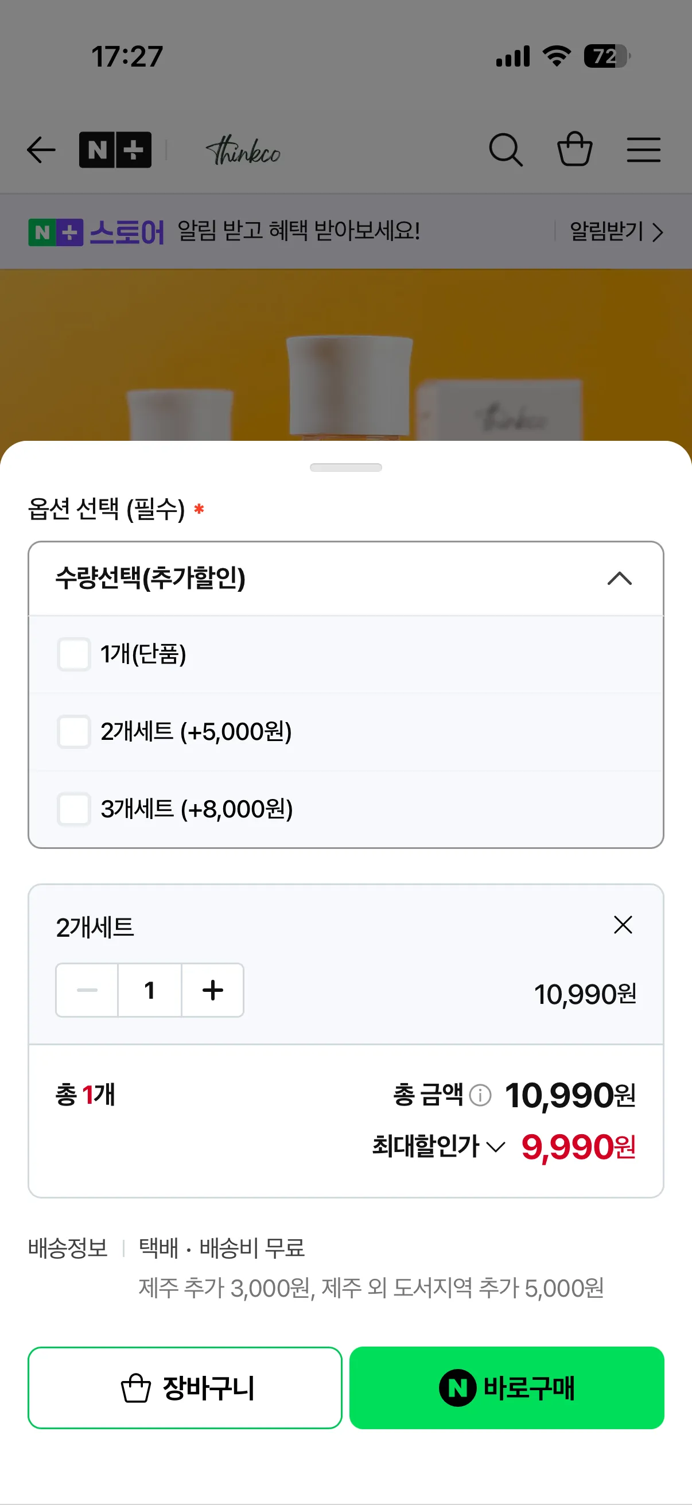Expand the 최대할인가 details chevron
The width and height of the screenshot is (692, 1505).
(x=496, y=1147)
